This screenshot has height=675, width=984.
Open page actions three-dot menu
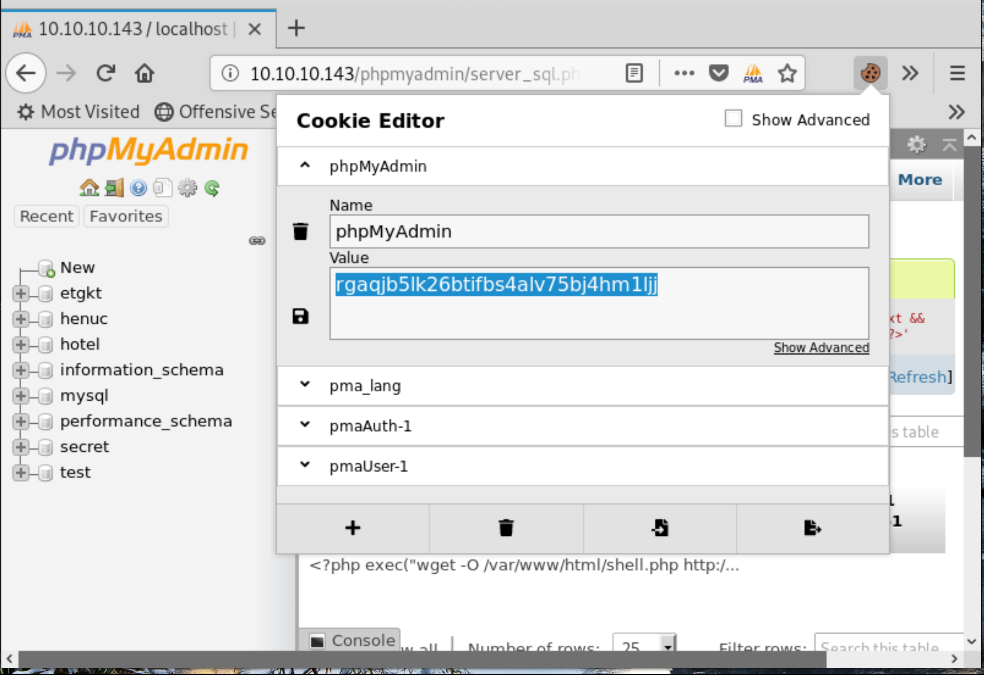pyautogui.click(x=684, y=73)
